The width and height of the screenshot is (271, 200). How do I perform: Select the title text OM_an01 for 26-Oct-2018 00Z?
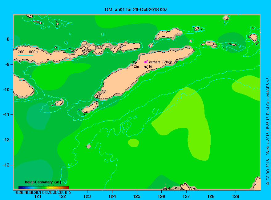pyautogui.click(x=136, y=10)
